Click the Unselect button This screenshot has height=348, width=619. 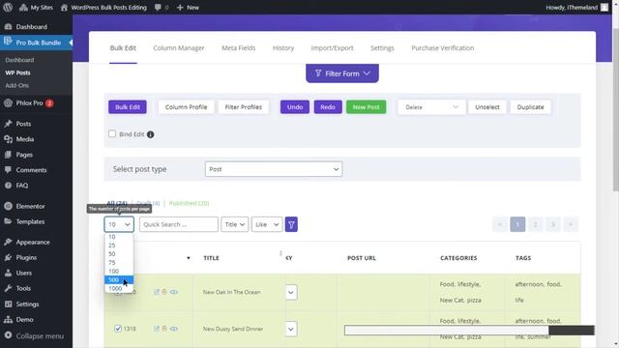[487, 107]
